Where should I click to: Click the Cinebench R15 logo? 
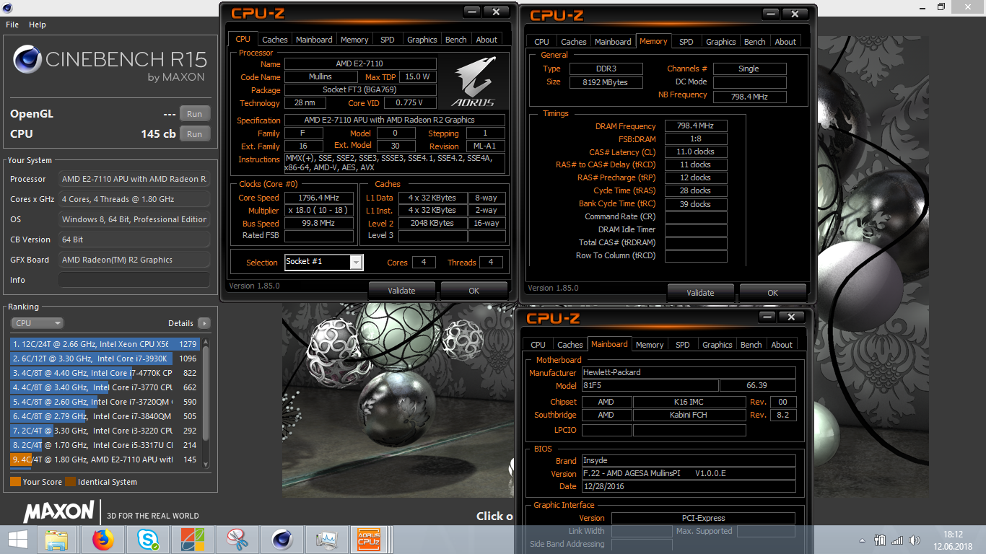(109, 63)
